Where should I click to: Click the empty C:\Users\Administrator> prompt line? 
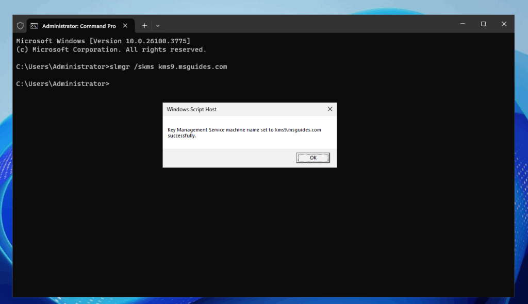[62, 83]
